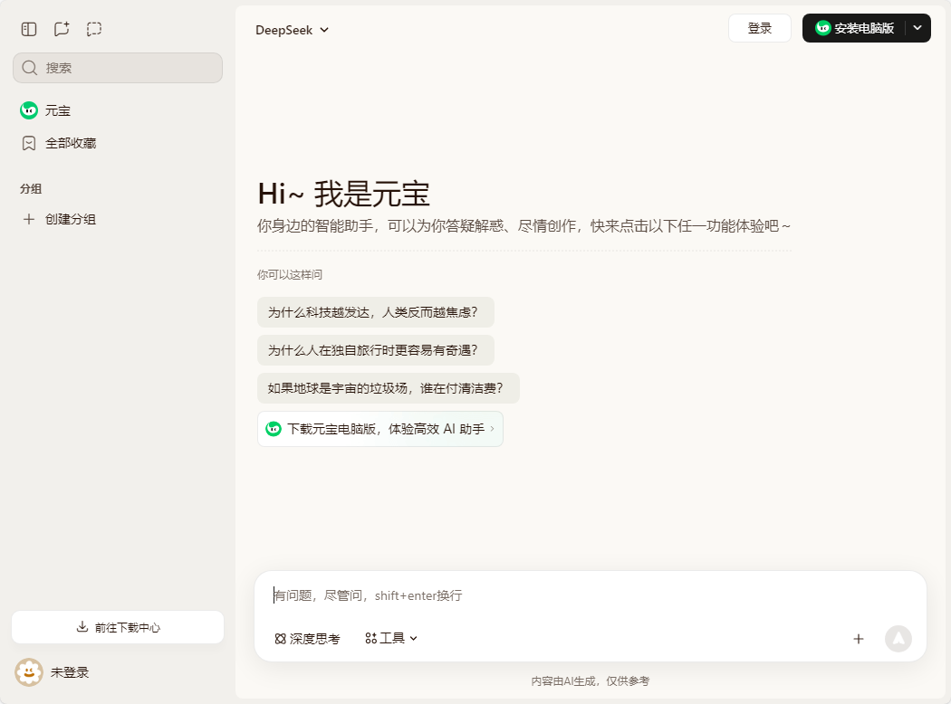Collapse the sidebar panel icon
The width and height of the screenshot is (951, 704).
pyautogui.click(x=29, y=29)
